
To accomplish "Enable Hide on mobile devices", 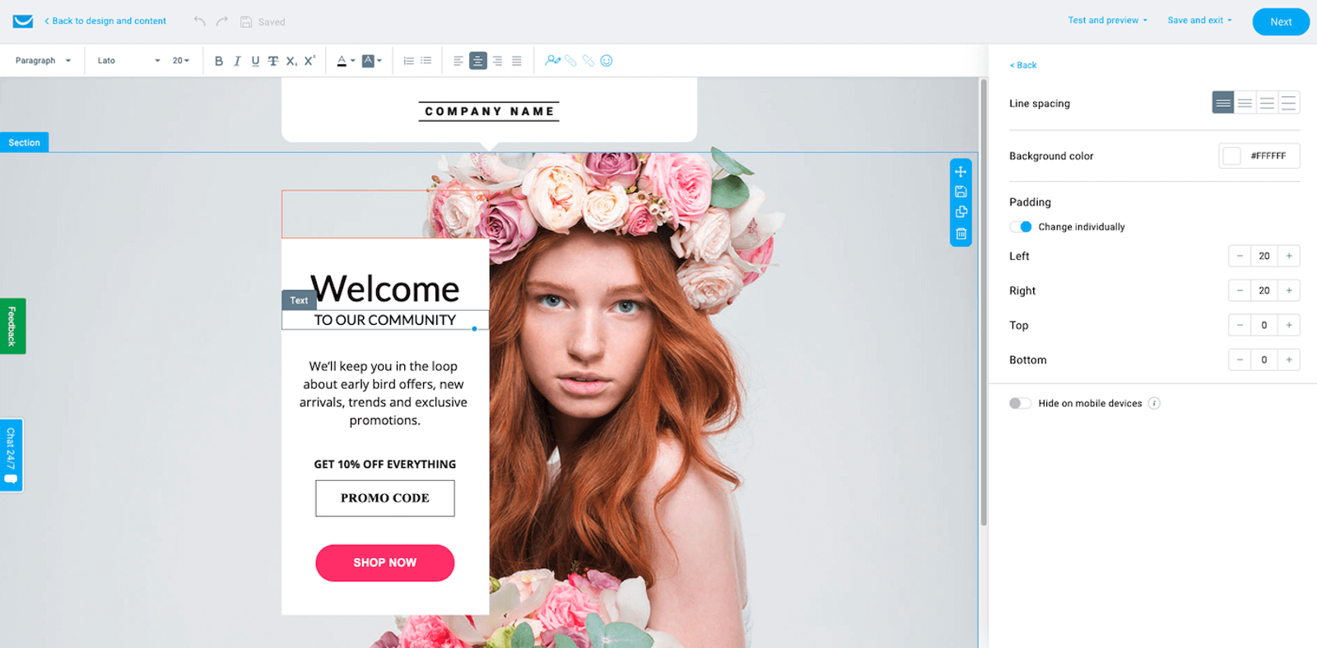I will pos(1021,403).
